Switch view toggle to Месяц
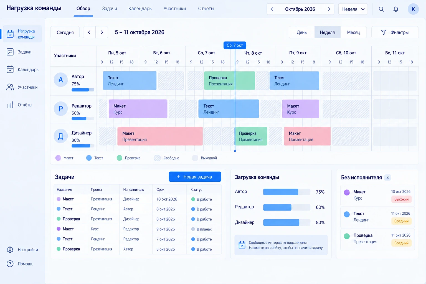 coord(353,32)
